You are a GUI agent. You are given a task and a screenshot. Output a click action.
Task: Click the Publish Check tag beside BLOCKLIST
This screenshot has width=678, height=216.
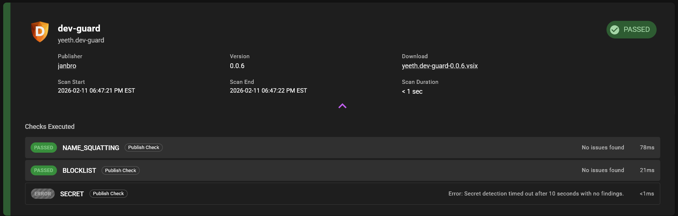(120, 171)
